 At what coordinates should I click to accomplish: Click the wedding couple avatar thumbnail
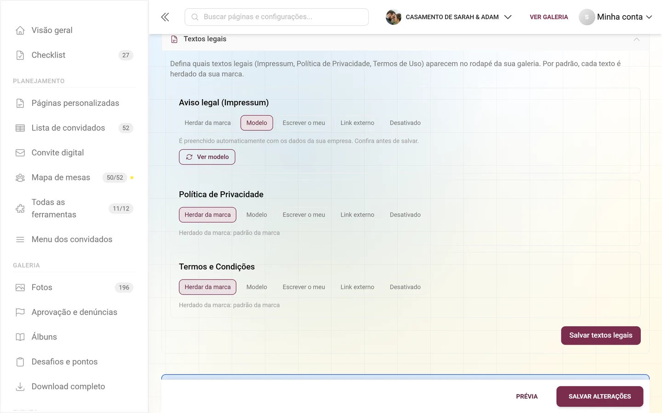(394, 17)
